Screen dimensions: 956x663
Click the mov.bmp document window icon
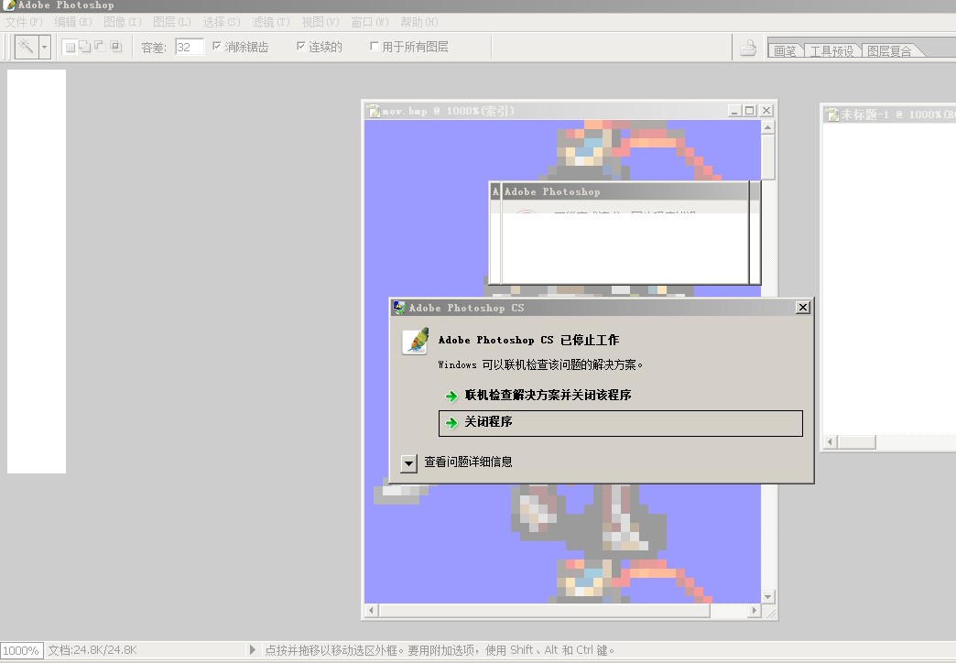click(373, 111)
